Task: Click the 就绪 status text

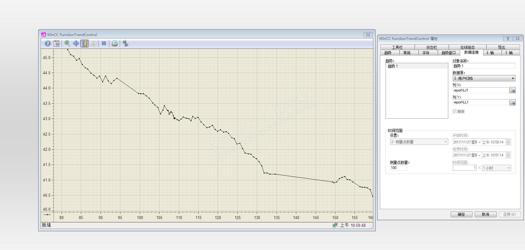Action: pyautogui.click(x=46, y=225)
